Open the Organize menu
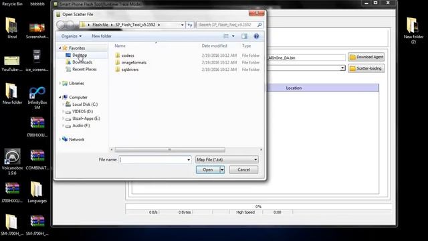Image resolution: width=428 pixels, height=241 pixels. pyautogui.click(x=72, y=36)
